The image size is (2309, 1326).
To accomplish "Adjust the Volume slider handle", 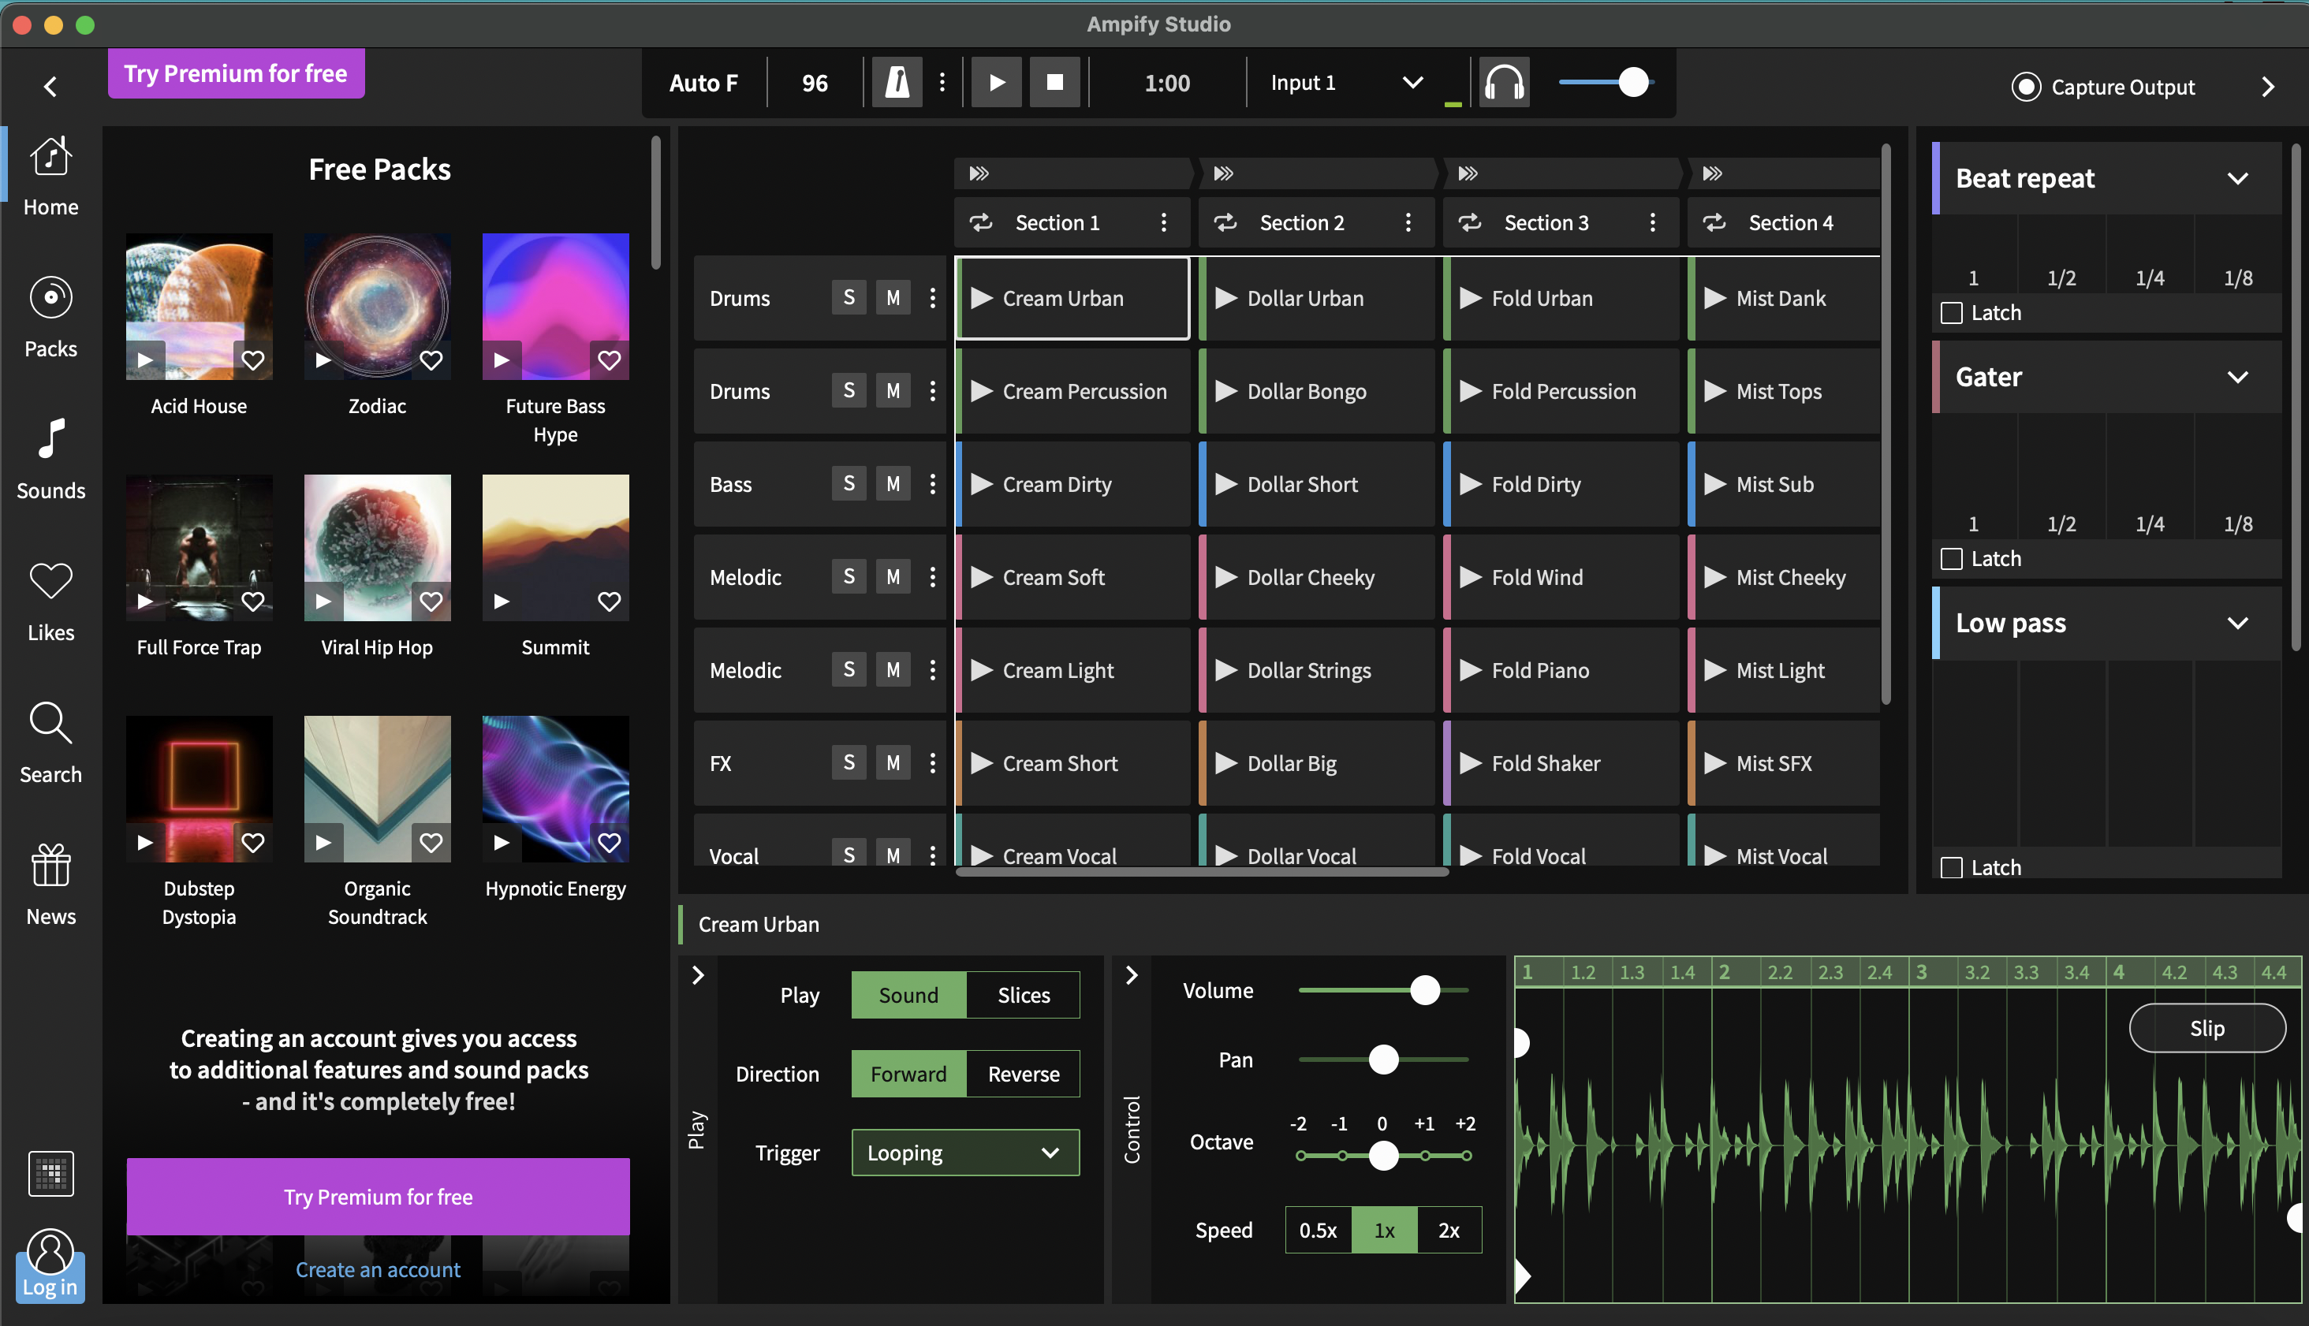I will coord(1424,990).
